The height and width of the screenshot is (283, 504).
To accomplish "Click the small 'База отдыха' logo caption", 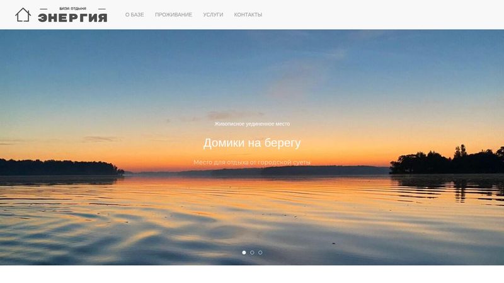I will [72, 9].
